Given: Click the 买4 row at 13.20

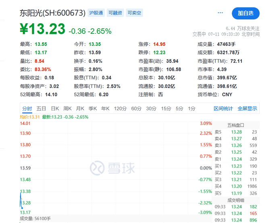Looking at the screenshot, I should tap(236, 186).
